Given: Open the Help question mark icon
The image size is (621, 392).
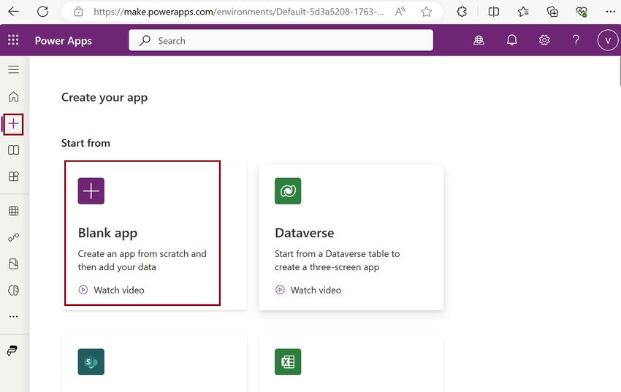Looking at the screenshot, I should coord(576,40).
